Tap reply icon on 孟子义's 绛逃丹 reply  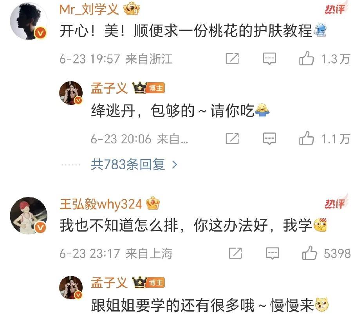tap(269, 139)
